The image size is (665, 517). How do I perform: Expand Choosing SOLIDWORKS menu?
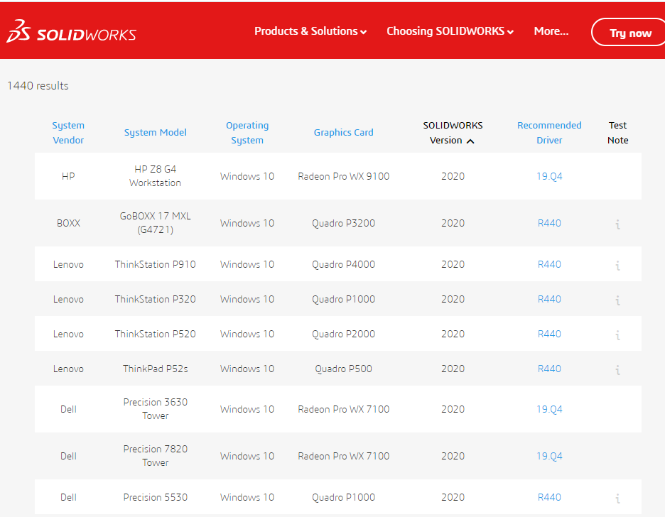450,31
